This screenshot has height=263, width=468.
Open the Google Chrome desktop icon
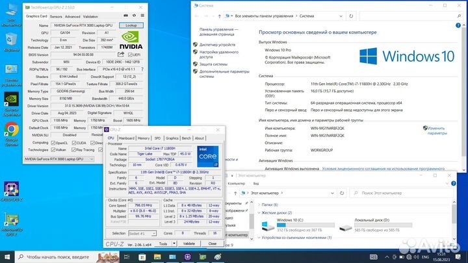11,134
